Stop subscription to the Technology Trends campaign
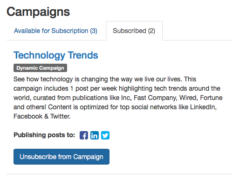 click(x=61, y=157)
